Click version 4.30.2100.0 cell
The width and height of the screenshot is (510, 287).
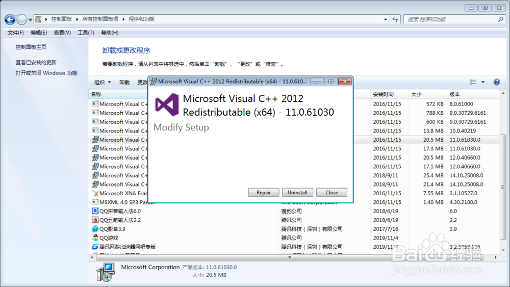[464, 202]
